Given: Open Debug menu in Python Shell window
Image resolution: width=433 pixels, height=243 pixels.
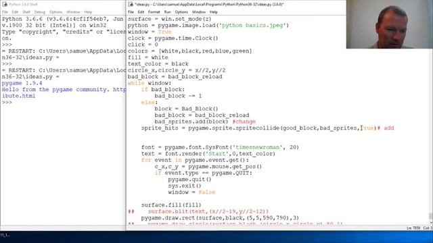Looking at the screenshot, I should pyautogui.click(x=39, y=12).
